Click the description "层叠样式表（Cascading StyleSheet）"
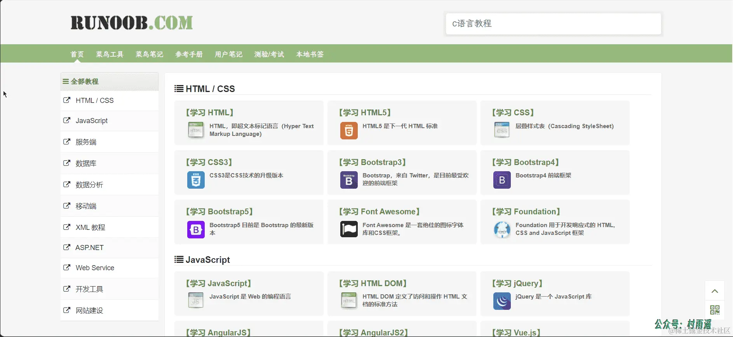The height and width of the screenshot is (337, 733). 565,126
